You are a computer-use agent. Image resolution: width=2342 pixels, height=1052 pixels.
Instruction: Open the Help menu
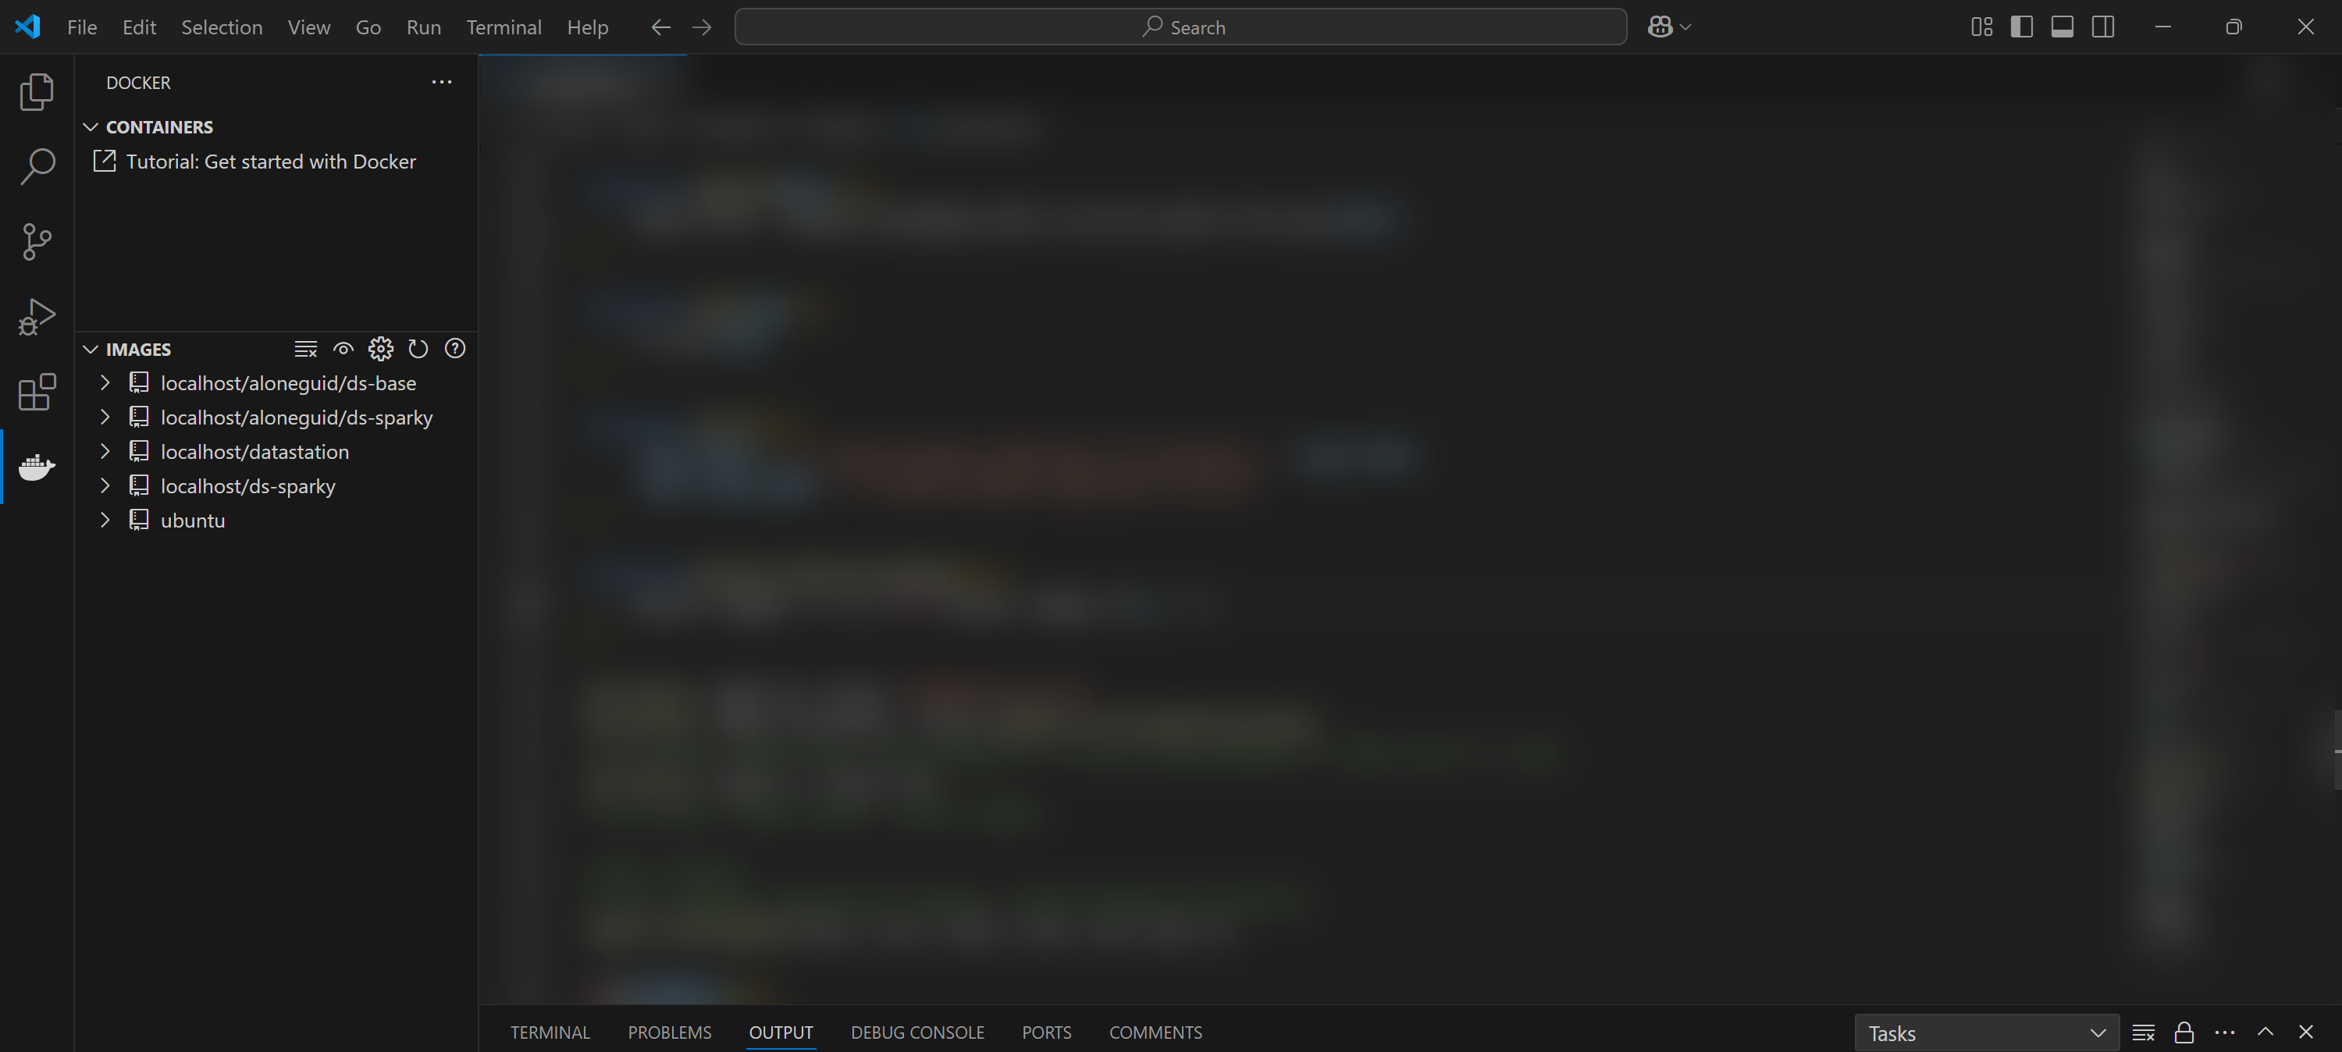pos(587,27)
